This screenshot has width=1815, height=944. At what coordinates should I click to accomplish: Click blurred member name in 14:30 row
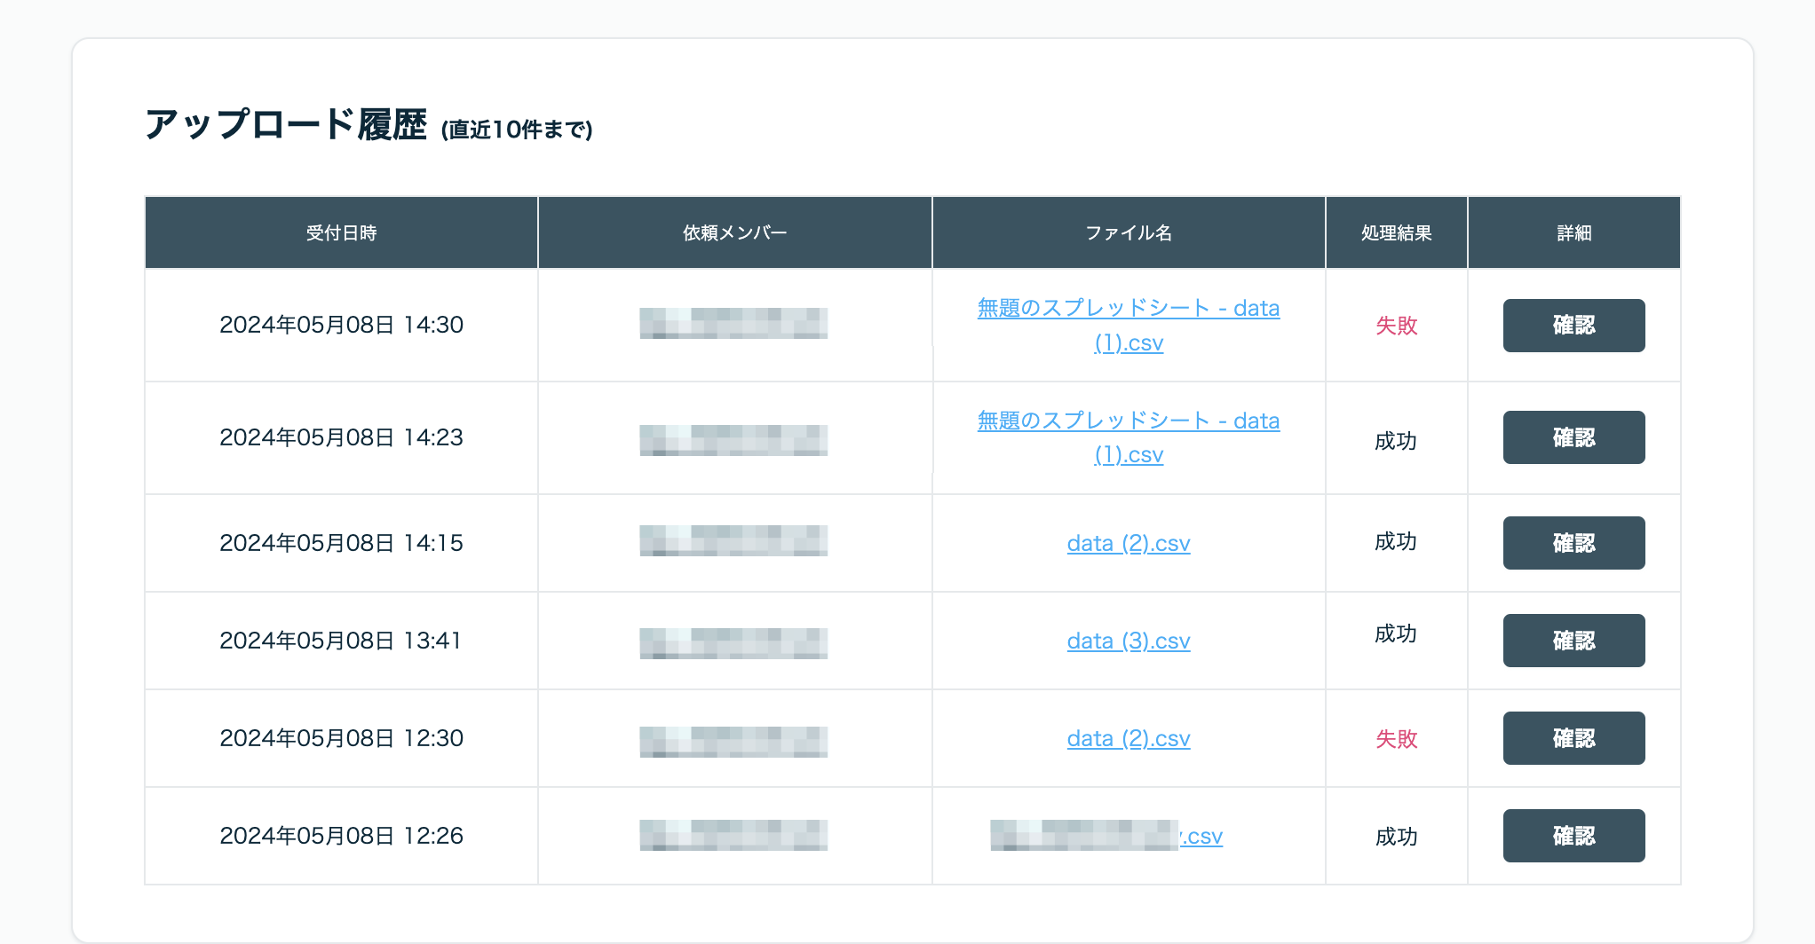pos(733,323)
